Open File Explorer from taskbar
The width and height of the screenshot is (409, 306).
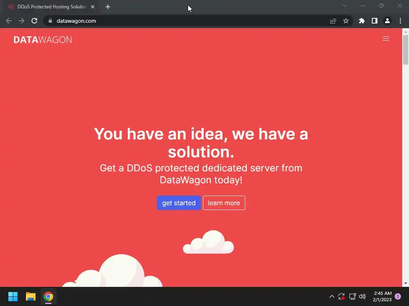click(x=30, y=296)
